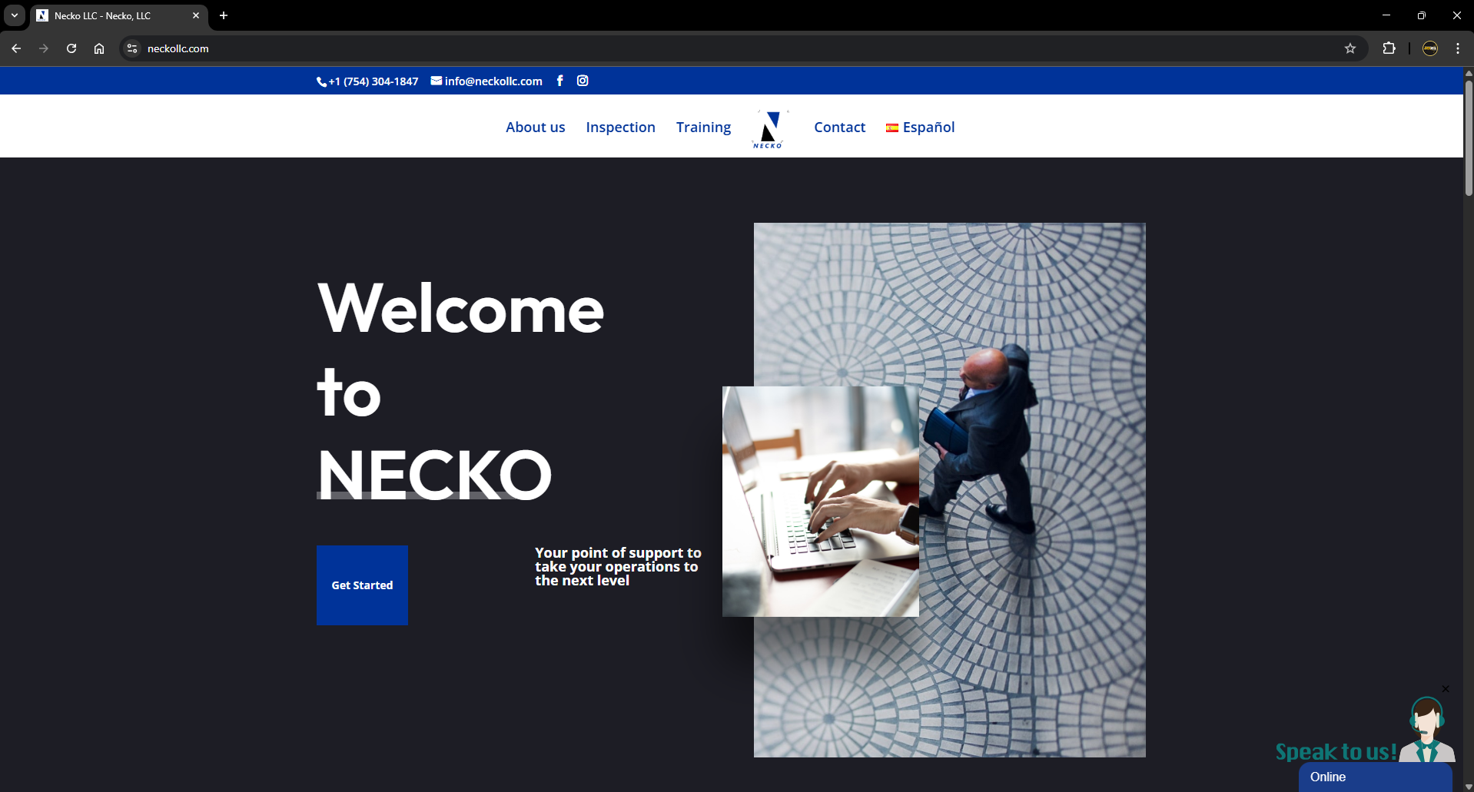Open the Inspection menu item
The height and width of the screenshot is (792, 1474).
[x=620, y=128]
